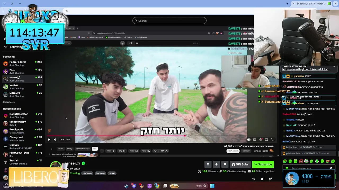The image size is (339, 190).
Task: Click the YouTube search magnifier icon
Action: [x=131, y=43]
